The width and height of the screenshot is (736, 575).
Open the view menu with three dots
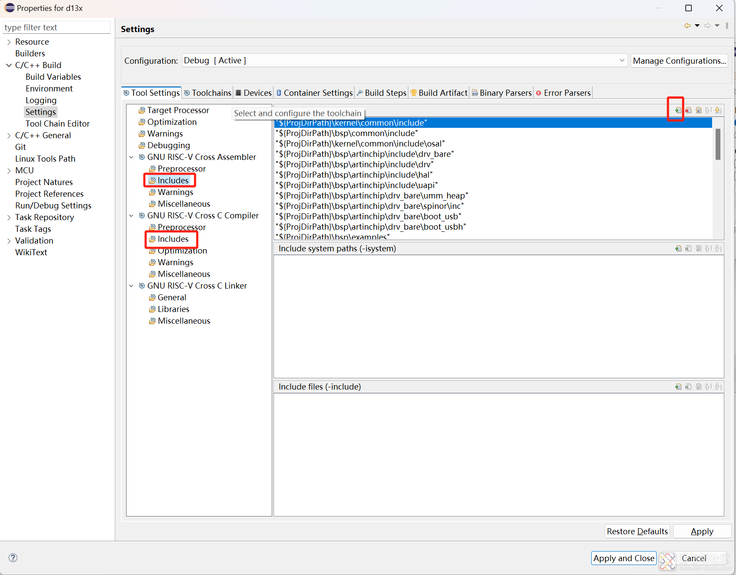727,26
